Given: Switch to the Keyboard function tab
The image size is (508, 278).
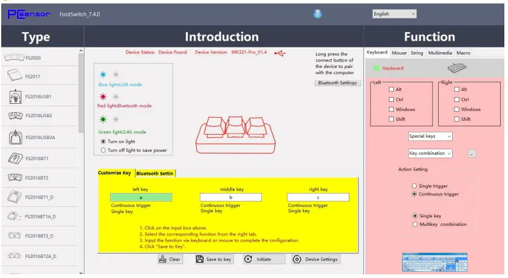Looking at the screenshot, I should coord(377,52).
